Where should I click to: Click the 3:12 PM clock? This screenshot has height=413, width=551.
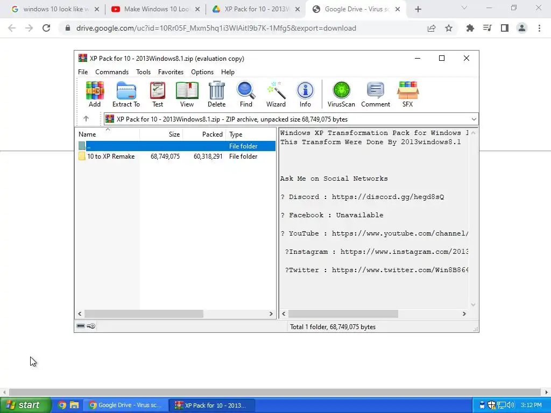[531, 405]
